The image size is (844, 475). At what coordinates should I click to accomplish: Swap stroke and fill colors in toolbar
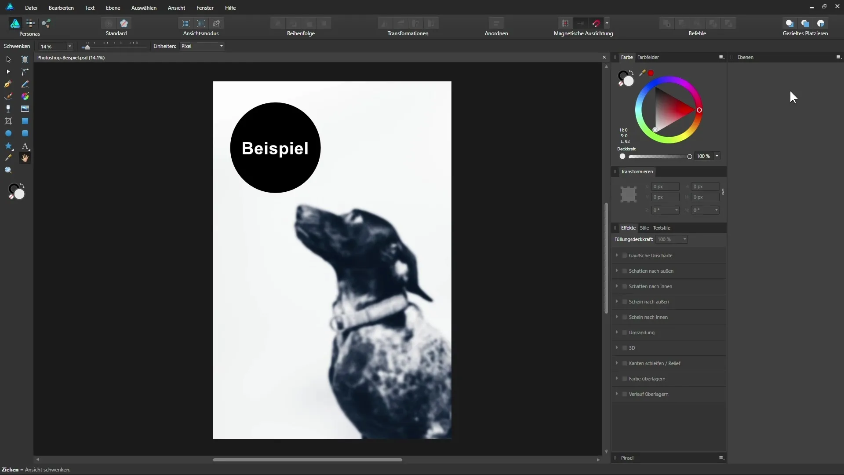[x=22, y=186]
